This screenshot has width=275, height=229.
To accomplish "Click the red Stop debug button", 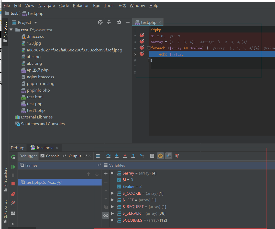I will [13, 184].
